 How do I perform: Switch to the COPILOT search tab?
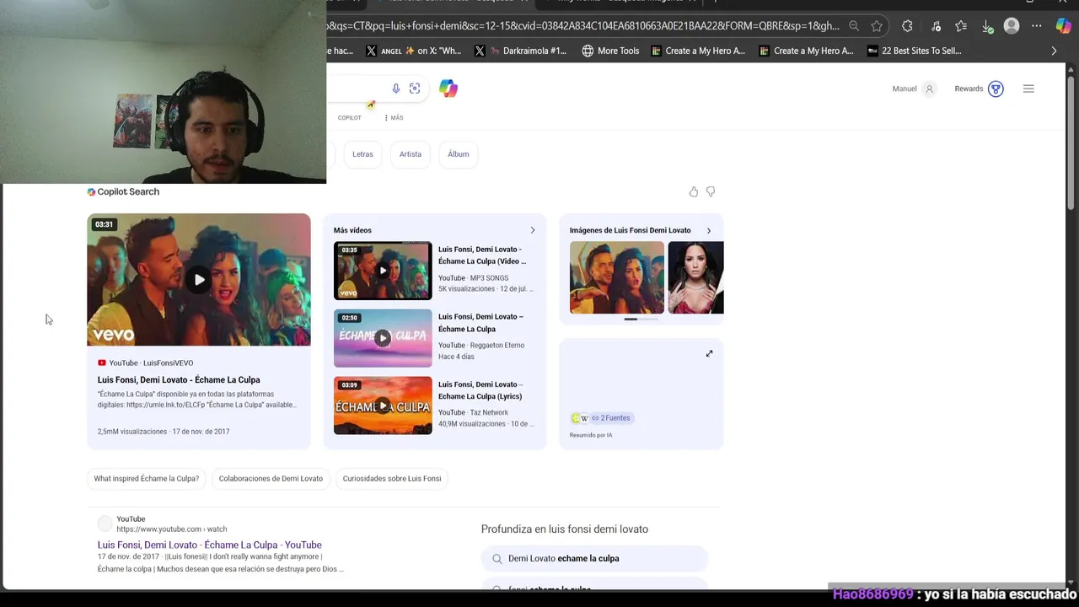(349, 118)
